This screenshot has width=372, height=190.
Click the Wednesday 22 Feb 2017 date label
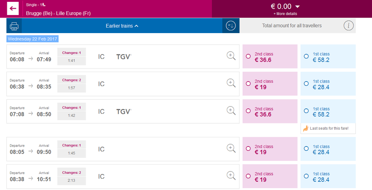[x=32, y=39]
